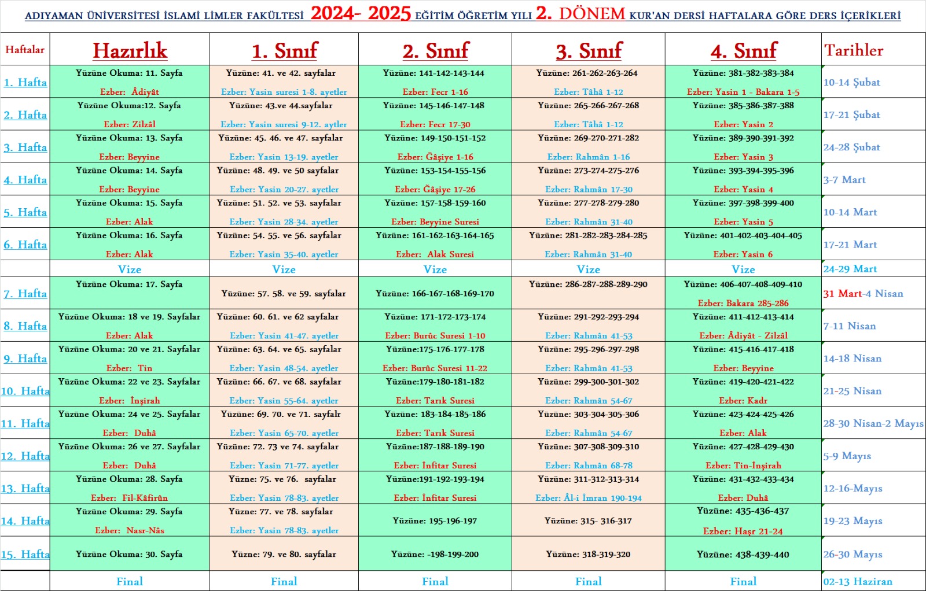The image size is (926, 591).
Task: Select 'Ezber: Yasin 65-70. ayetler' text
Action: 284,433
